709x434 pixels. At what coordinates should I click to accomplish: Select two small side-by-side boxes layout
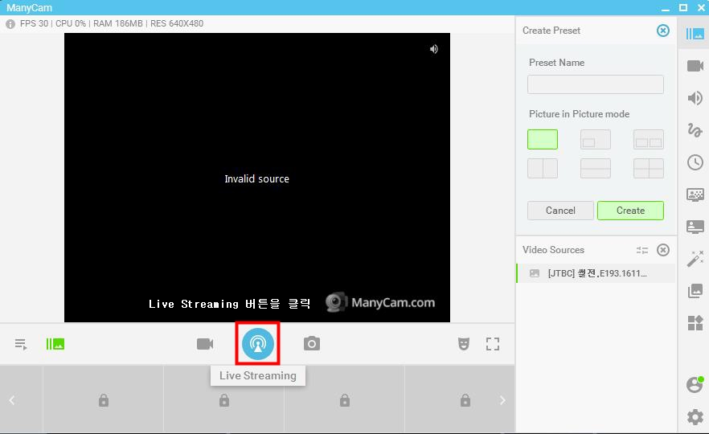[x=649, y=139]
